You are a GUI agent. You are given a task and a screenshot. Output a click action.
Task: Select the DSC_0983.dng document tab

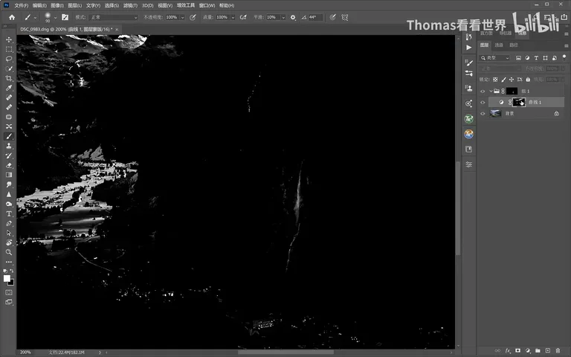tap(66, 29)
